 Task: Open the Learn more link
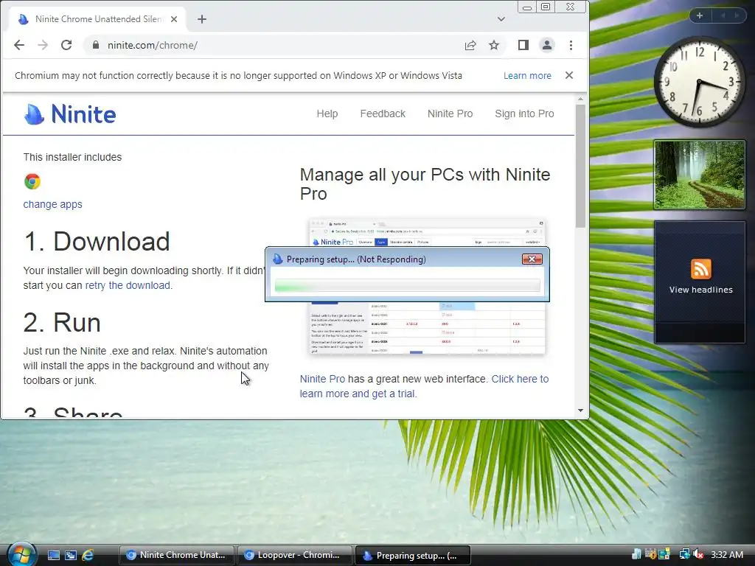tap(527, 76)
